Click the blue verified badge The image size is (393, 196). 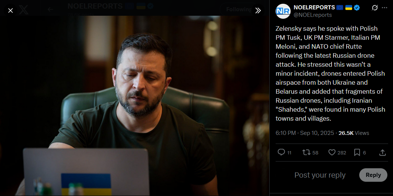tap(357, 7)
